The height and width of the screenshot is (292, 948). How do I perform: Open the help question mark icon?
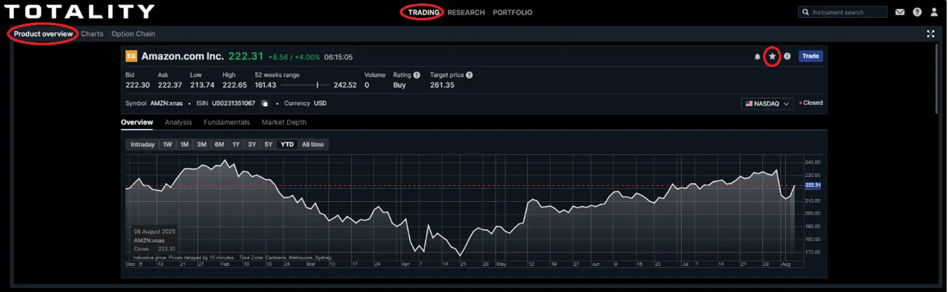(x=917, y=12)
